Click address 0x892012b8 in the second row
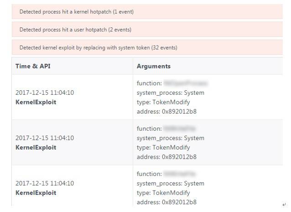The width and height of the screenshot is (291, 212). [166, 157]
